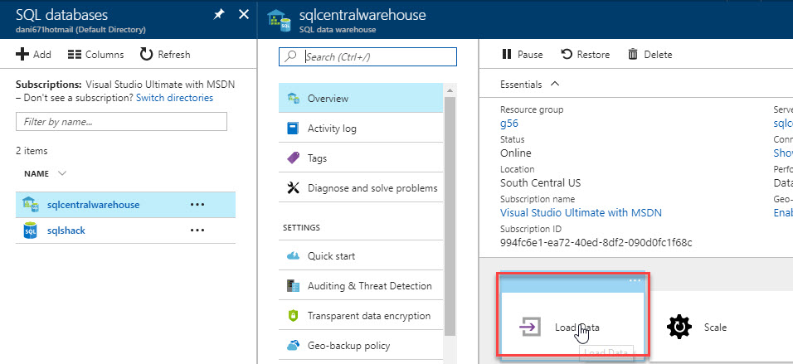Open resource group g56 link
The width and height of the screenshot is (793, 364).
(x=508, y=124)
